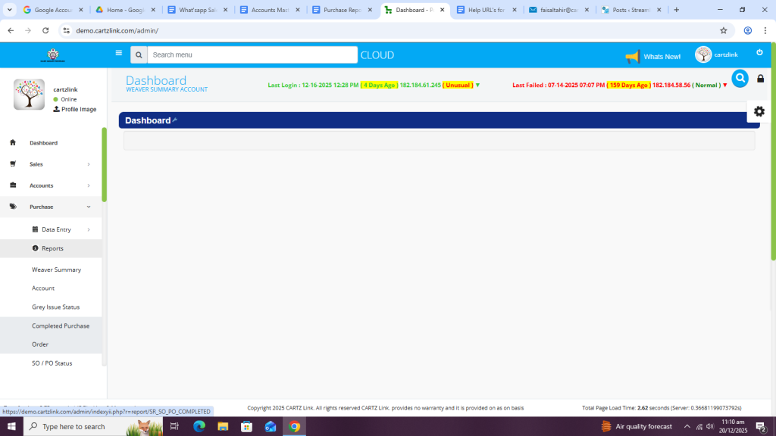
Task: Click the Whats New megaphone icon
Action: (633, 57)
